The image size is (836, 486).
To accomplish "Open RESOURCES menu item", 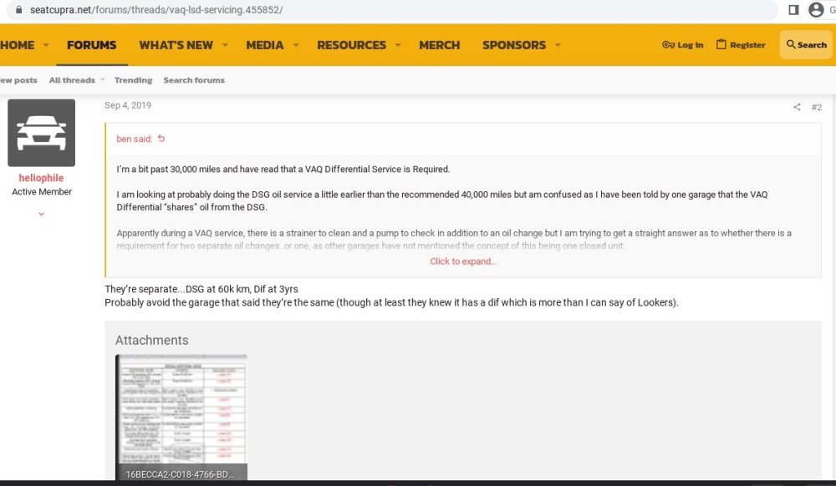I will pyautogui.click(x=351, y=45).
